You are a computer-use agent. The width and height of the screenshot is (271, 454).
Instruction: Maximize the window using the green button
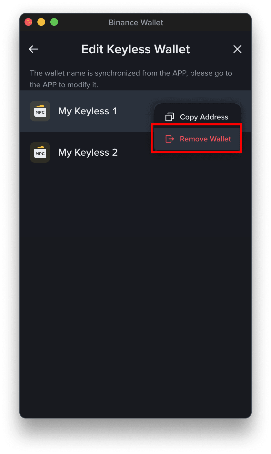click(x=54, y=22)
